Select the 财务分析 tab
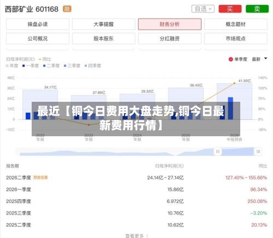Viewport: 273px width, 238px height. tap(170, 24)
